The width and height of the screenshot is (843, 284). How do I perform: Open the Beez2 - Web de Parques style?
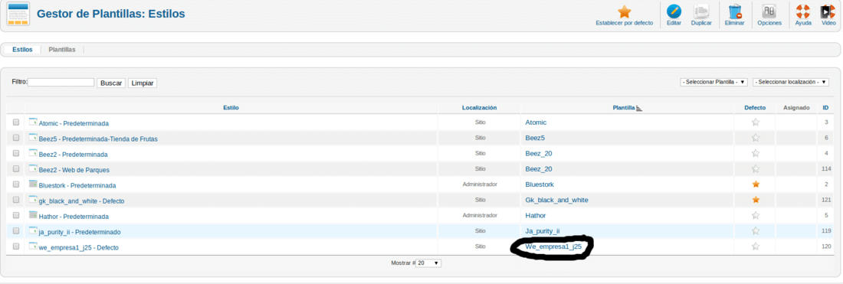[74, 170]
